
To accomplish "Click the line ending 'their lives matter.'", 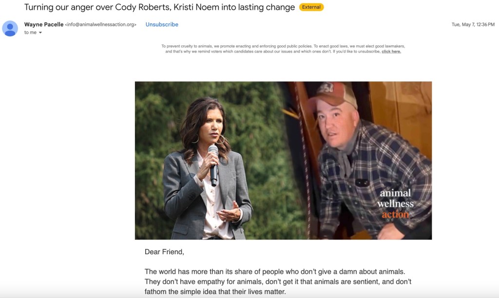I will 215,292.
